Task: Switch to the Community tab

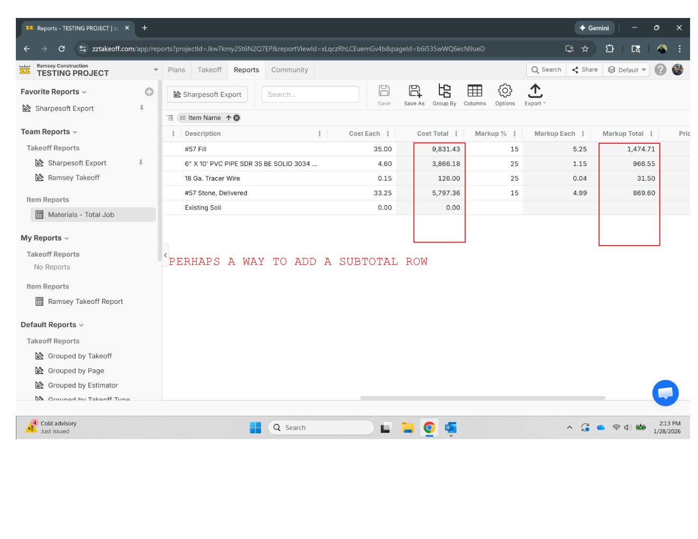Action: [x=289, y=70]
